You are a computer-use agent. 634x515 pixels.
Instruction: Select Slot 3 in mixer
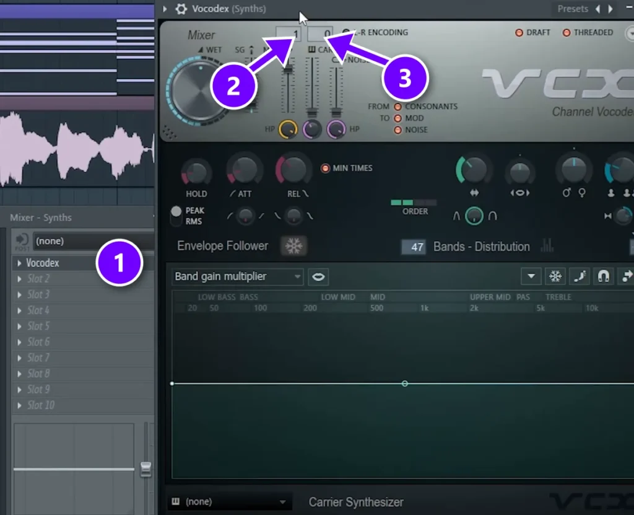coord(83,295)
